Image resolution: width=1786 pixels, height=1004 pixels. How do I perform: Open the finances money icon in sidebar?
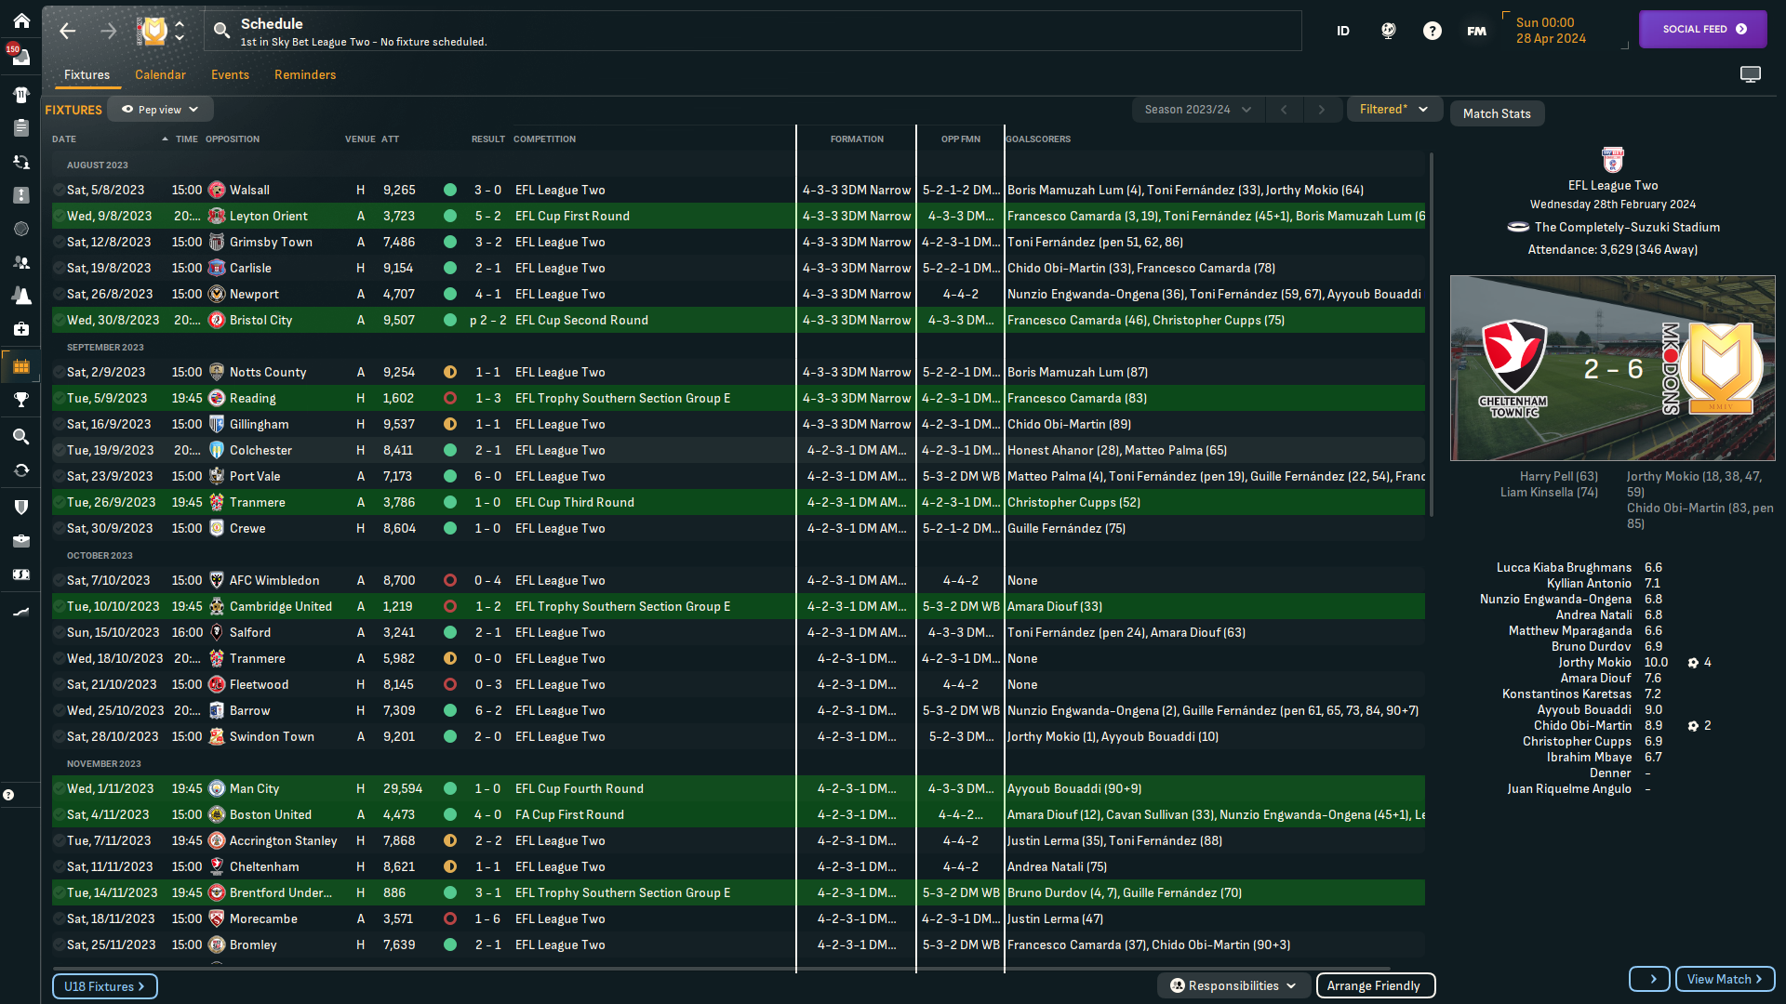coord(20,575)
